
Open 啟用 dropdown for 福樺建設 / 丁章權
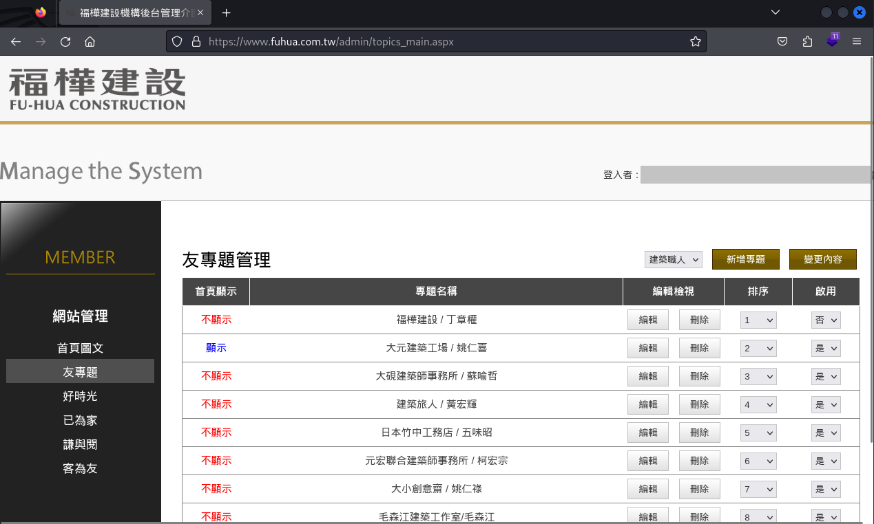coord(826,320)
